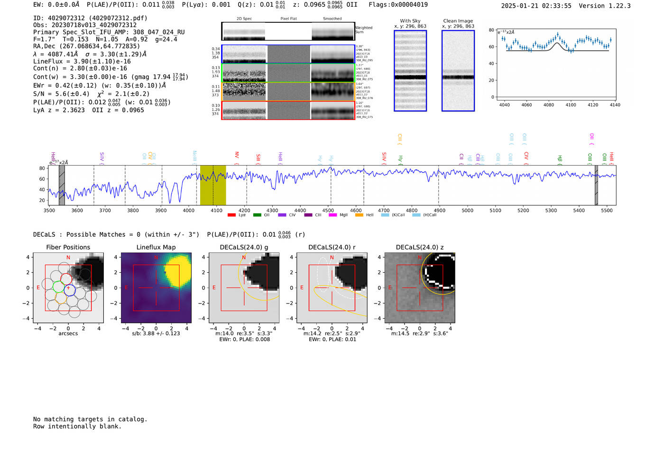Select the timestamp "2025-01-21 02:33:55"
Screen dimensions: 664x452
click(x=536, y=6)
